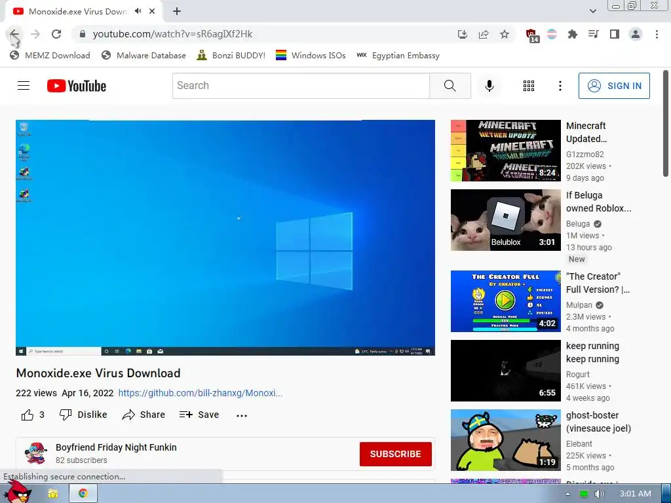Open the YouTube hamburger guide menu
This screenshot has width=671, height=503.
tap(24, 86)
